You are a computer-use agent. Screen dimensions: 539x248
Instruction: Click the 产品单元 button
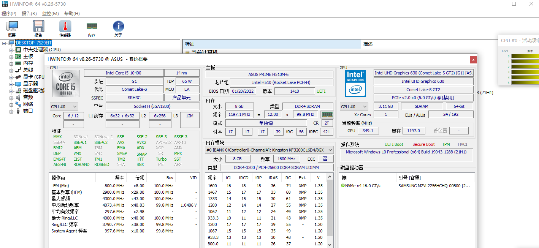coord(182,98)
